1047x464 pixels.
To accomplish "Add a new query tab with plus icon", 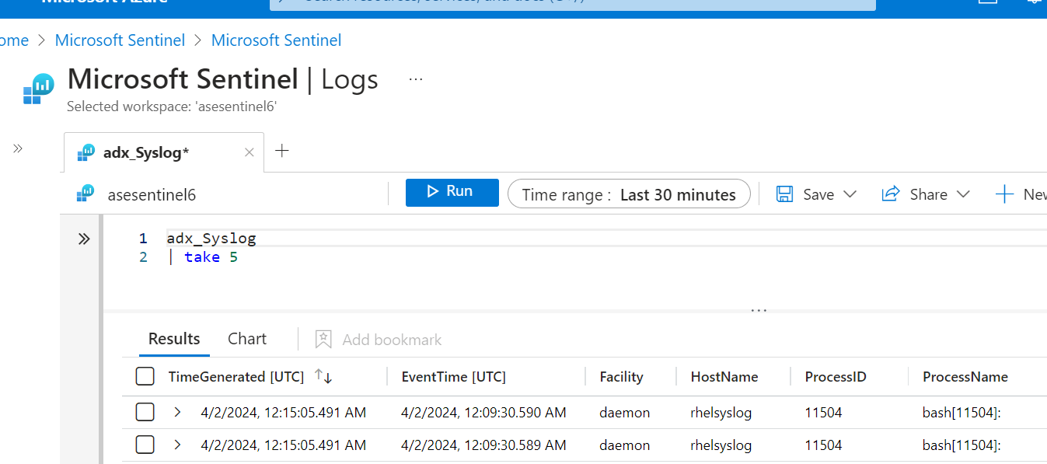I will (x=282, y=151).
